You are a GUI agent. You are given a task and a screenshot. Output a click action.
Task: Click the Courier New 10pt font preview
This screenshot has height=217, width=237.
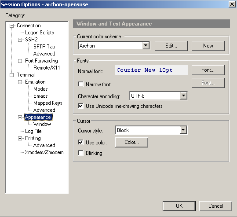tap(151, 70)
